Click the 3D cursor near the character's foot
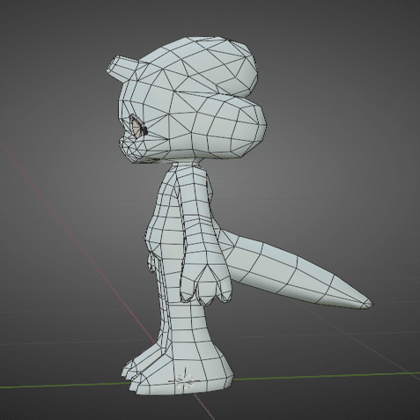Image resolution: width=420 pixels, height=420 pixels. (x=185, y=380)
